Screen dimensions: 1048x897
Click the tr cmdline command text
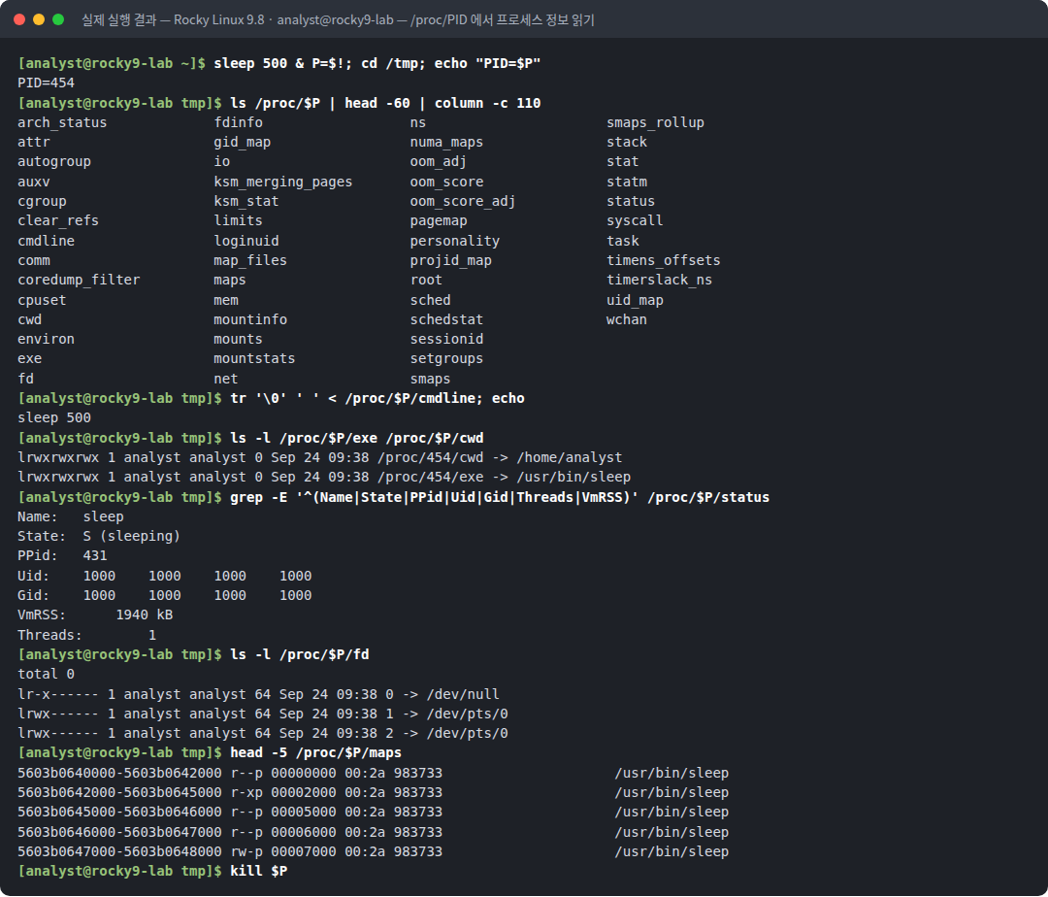pyautogui.click(x=377, y=398)
